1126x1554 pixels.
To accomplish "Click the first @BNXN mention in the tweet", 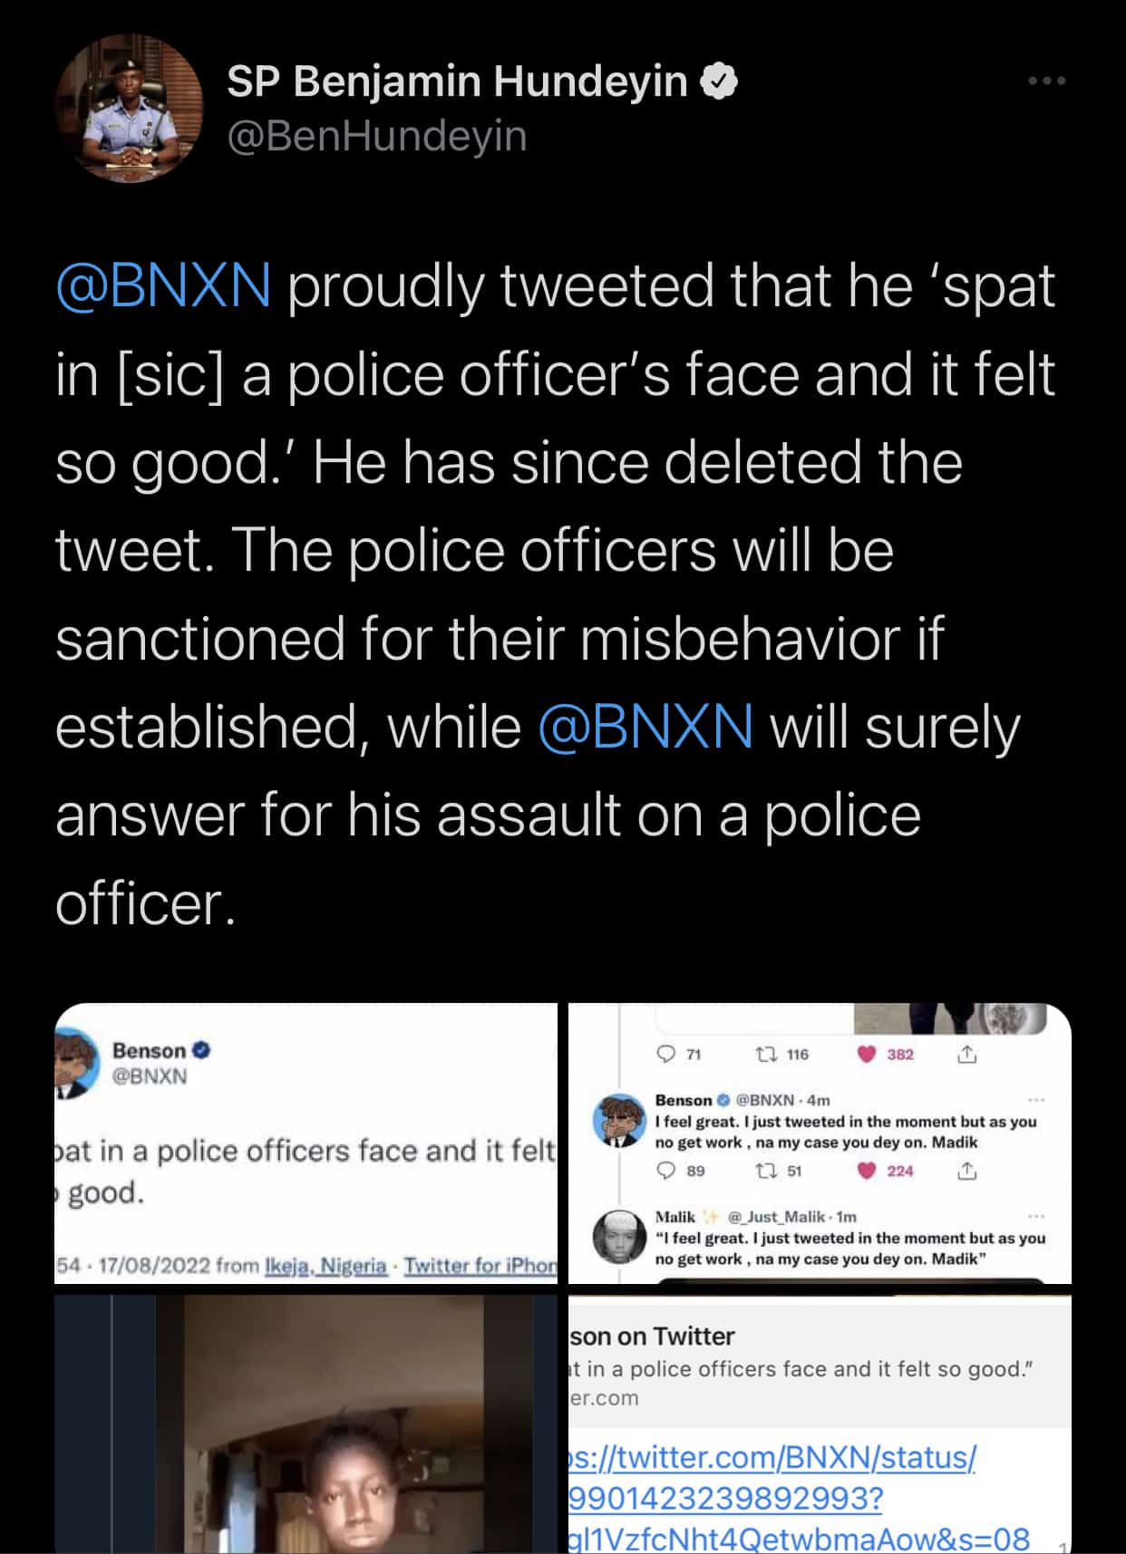I will click(163, 286).
